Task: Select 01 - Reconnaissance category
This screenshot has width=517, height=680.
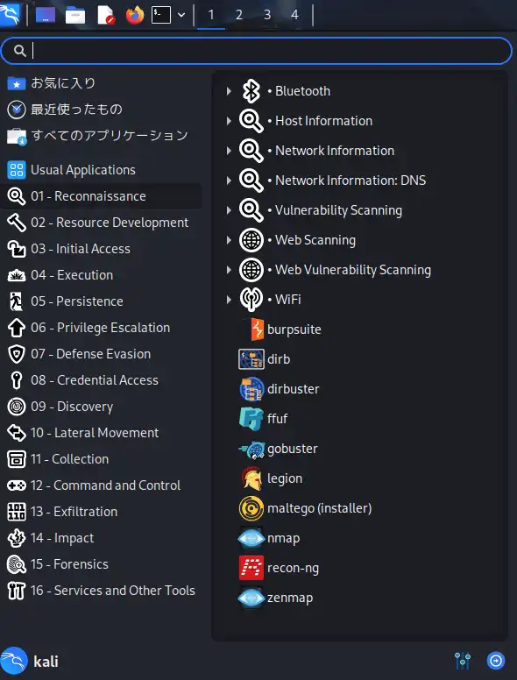Action: 101,196
